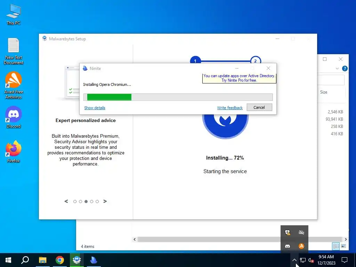356x267 pixels.
Task: Close the Ninite window
Action: [x=268, y=68]
